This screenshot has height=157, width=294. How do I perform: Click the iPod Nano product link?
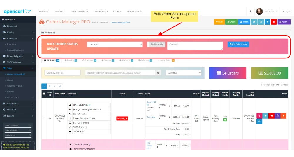[151, 117]
